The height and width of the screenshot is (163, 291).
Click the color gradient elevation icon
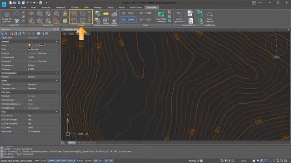106,13
